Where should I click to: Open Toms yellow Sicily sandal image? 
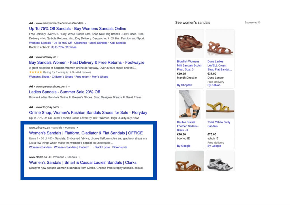[x=220, y=104]
